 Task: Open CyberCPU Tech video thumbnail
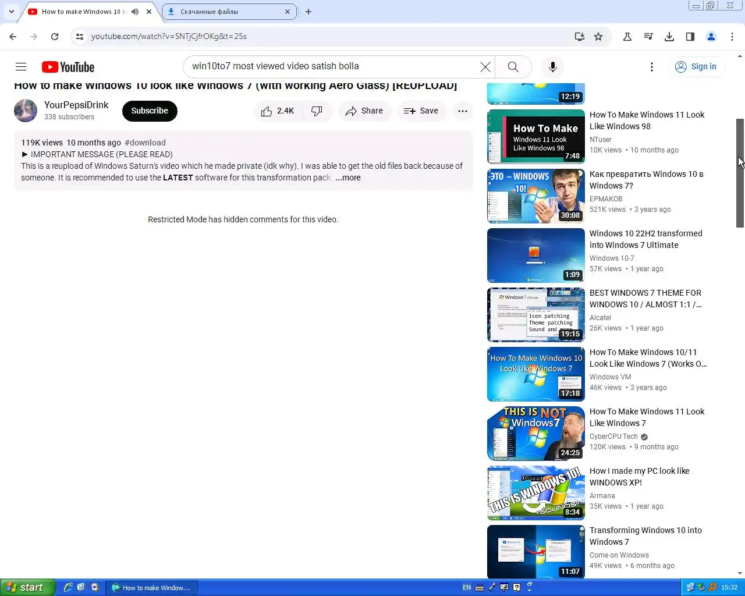(x=536, y=433)
